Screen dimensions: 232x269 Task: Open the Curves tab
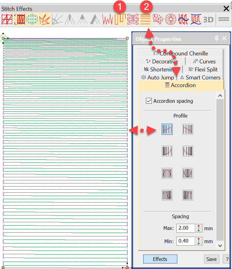(204, 62)
